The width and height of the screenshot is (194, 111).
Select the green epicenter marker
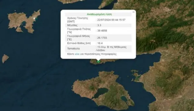(x=98, y=61)
